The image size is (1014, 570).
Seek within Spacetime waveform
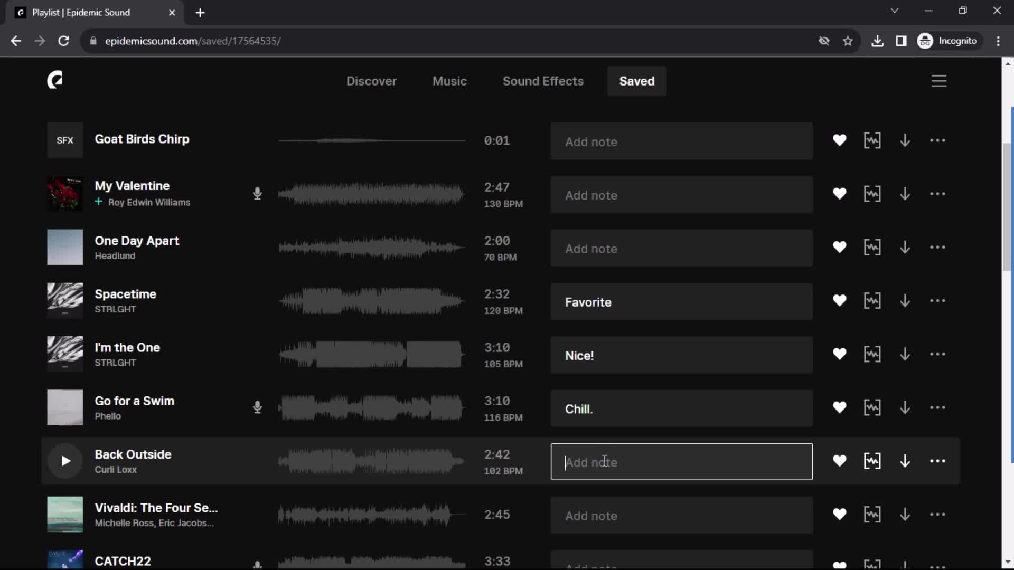point(371,301)
